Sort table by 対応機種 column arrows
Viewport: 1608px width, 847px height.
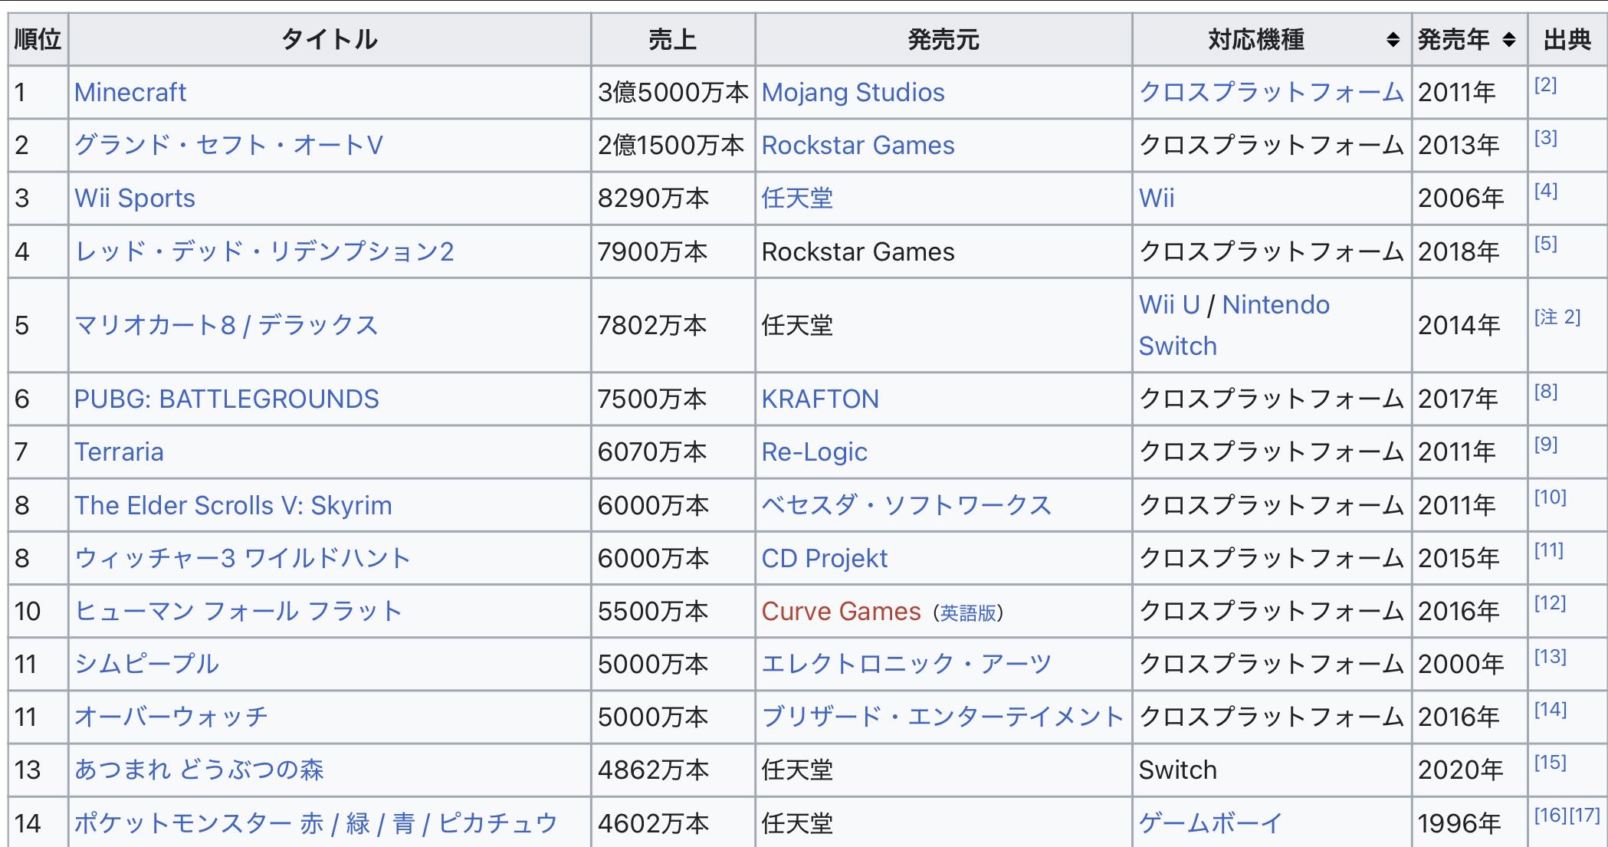(1393, 40)
